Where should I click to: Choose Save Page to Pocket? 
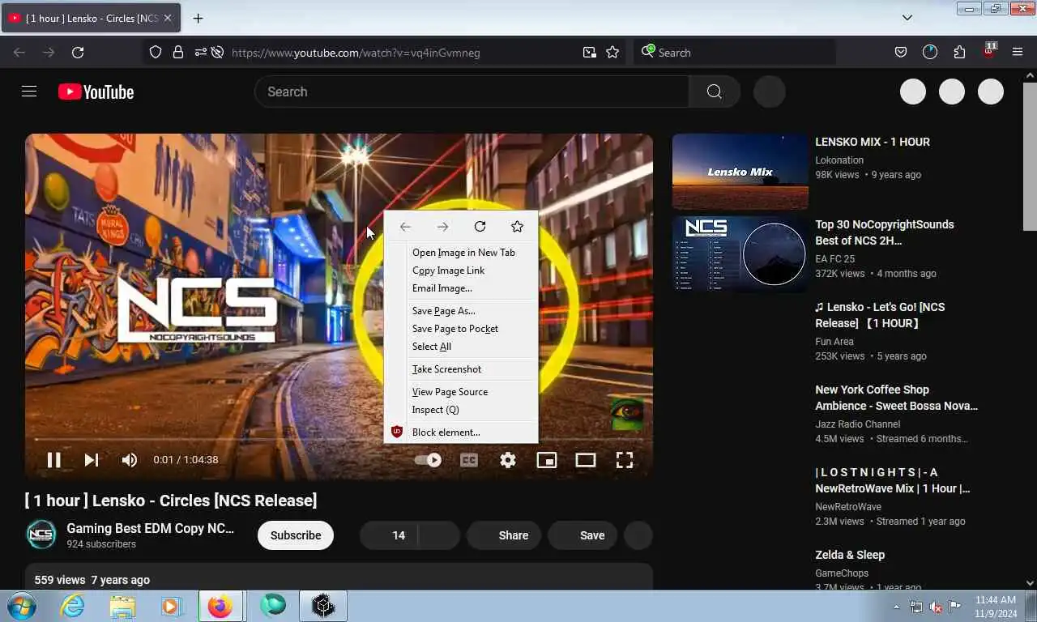point(460,329)
